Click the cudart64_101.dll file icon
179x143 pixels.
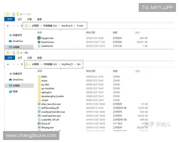(x=39, y=120)
